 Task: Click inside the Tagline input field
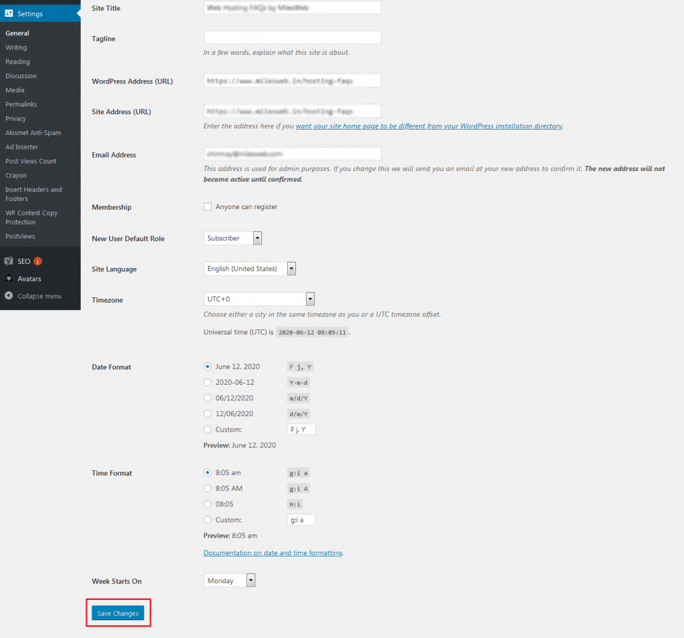(292, 37)
